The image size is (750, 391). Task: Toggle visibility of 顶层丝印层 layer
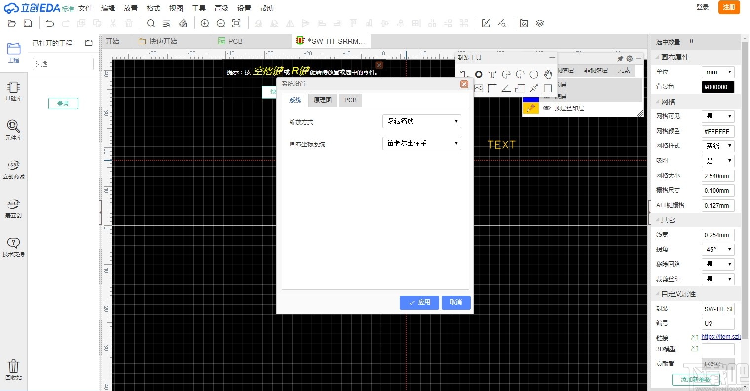tap(547, 108)
